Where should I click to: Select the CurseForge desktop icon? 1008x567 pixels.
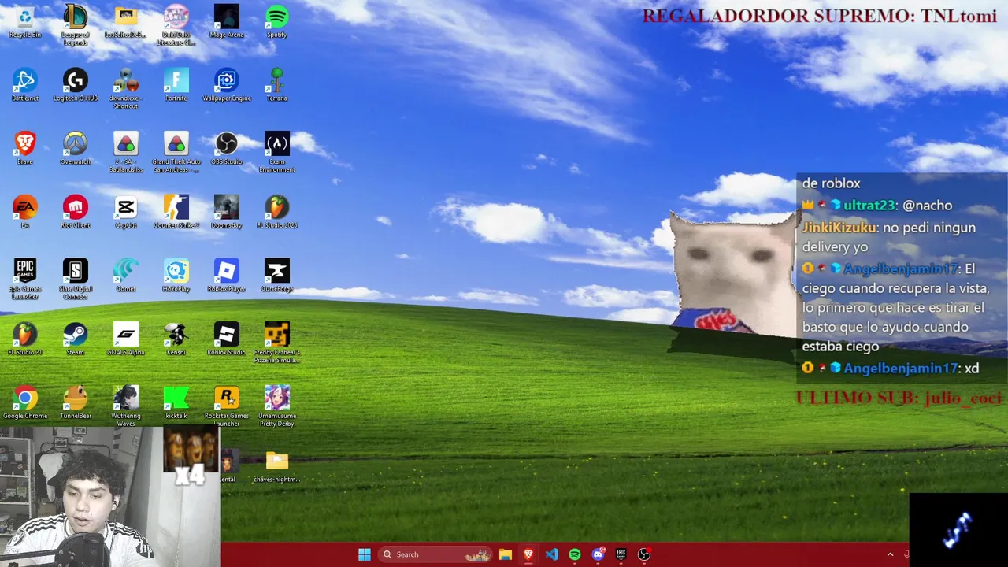[x=277, y=276]
